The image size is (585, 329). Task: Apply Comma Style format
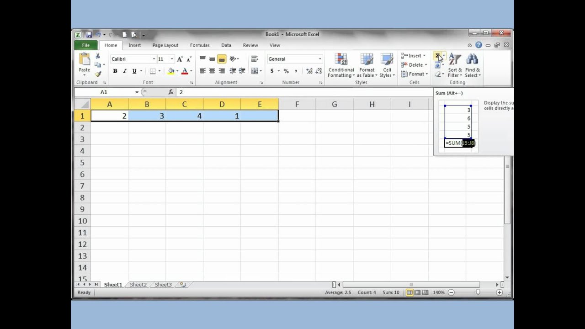(x=296, y=71)
